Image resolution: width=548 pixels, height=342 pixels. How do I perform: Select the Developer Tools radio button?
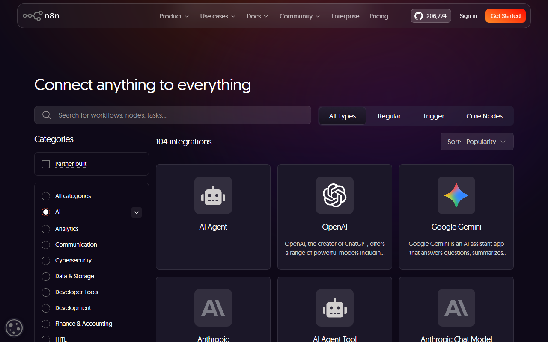point(46,292)
